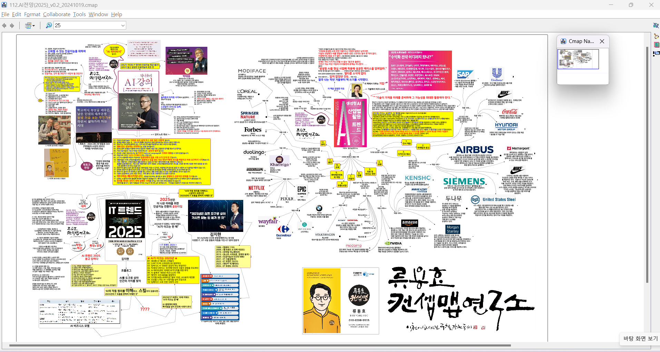Image resolution: width=660 pixels, height=352 pixels.
Task: Select the KENSHO logo node
Action: tap(418, 178)
